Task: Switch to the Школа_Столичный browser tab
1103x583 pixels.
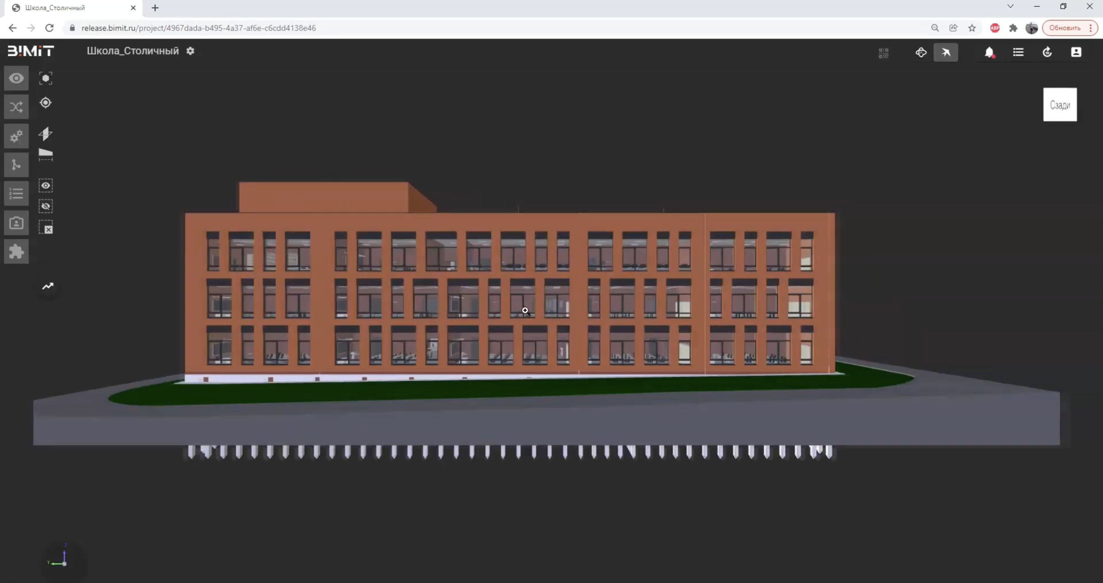Action: [73, 8]
